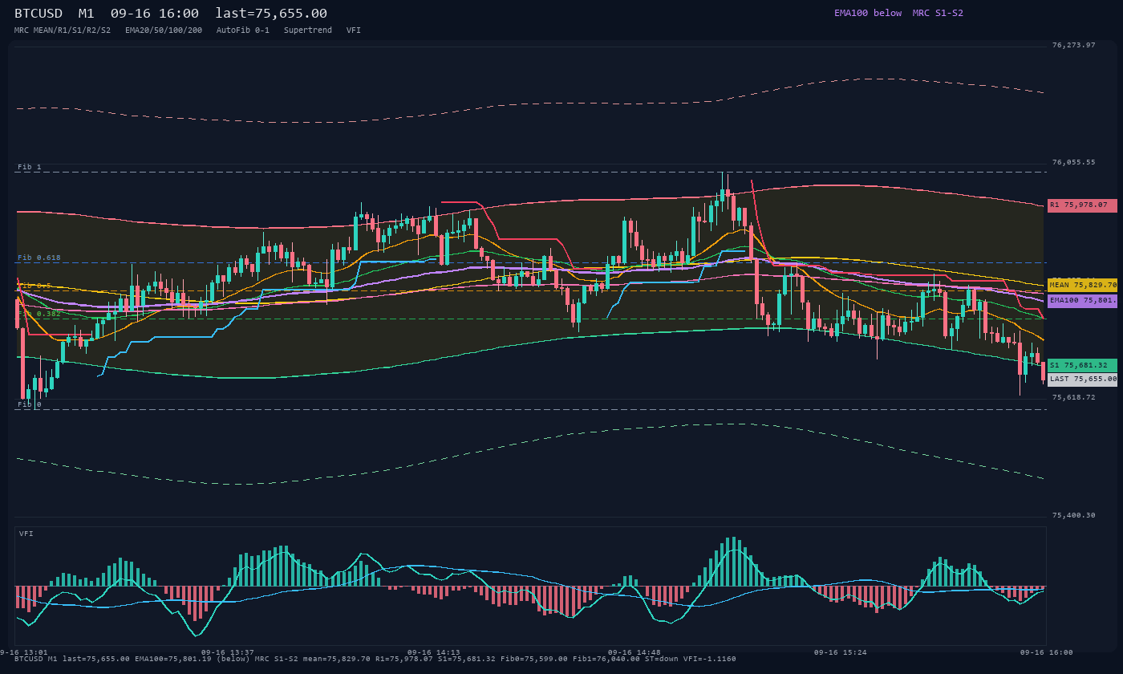This screenshot has height=674, width=1123.
Task: Click the Supertrend legend entry
Action: click(308, 30)
